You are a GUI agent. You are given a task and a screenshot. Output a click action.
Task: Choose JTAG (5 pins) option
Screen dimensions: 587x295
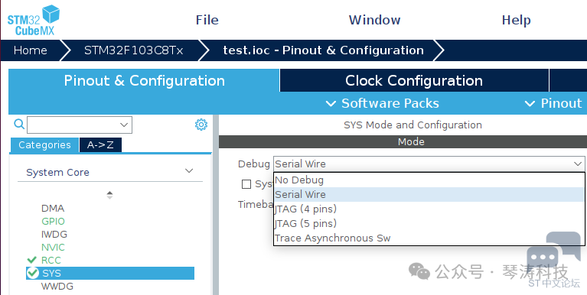pyautogui.click(x=429, y=224)
